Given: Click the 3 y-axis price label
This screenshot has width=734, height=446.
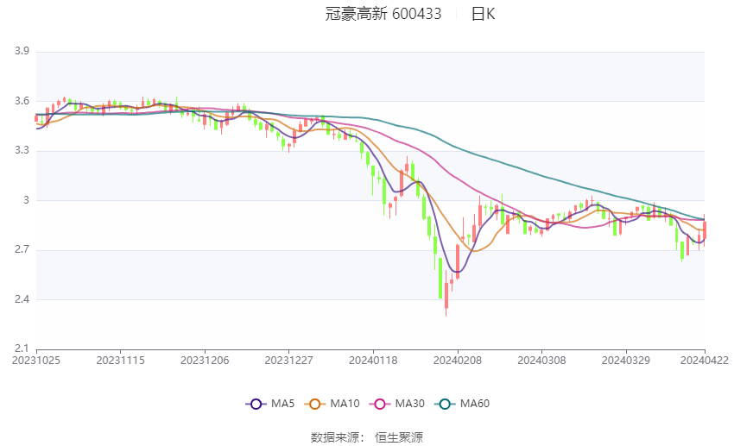Looking at the screenshot, I should pos(27,200).
